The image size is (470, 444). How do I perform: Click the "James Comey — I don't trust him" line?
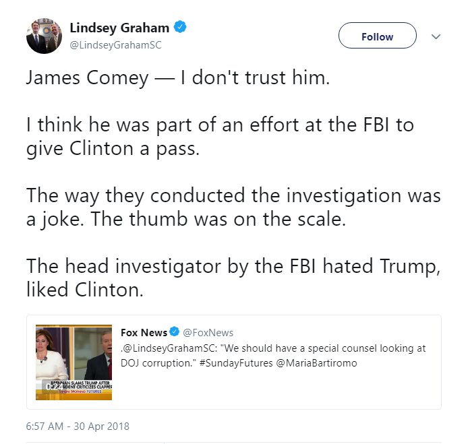pyautogui.click(x=178, y=78)
